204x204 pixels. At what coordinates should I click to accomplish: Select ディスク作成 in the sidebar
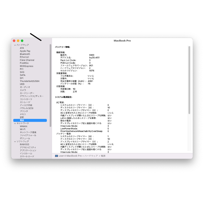[x=26, y=105]
